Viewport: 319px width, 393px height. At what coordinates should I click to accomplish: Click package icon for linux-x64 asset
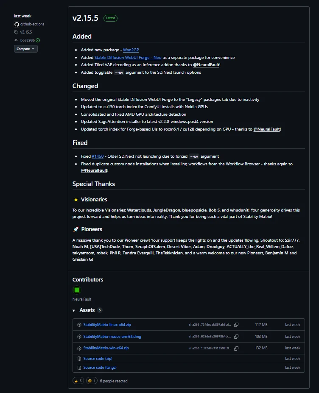tap(79, 325)
